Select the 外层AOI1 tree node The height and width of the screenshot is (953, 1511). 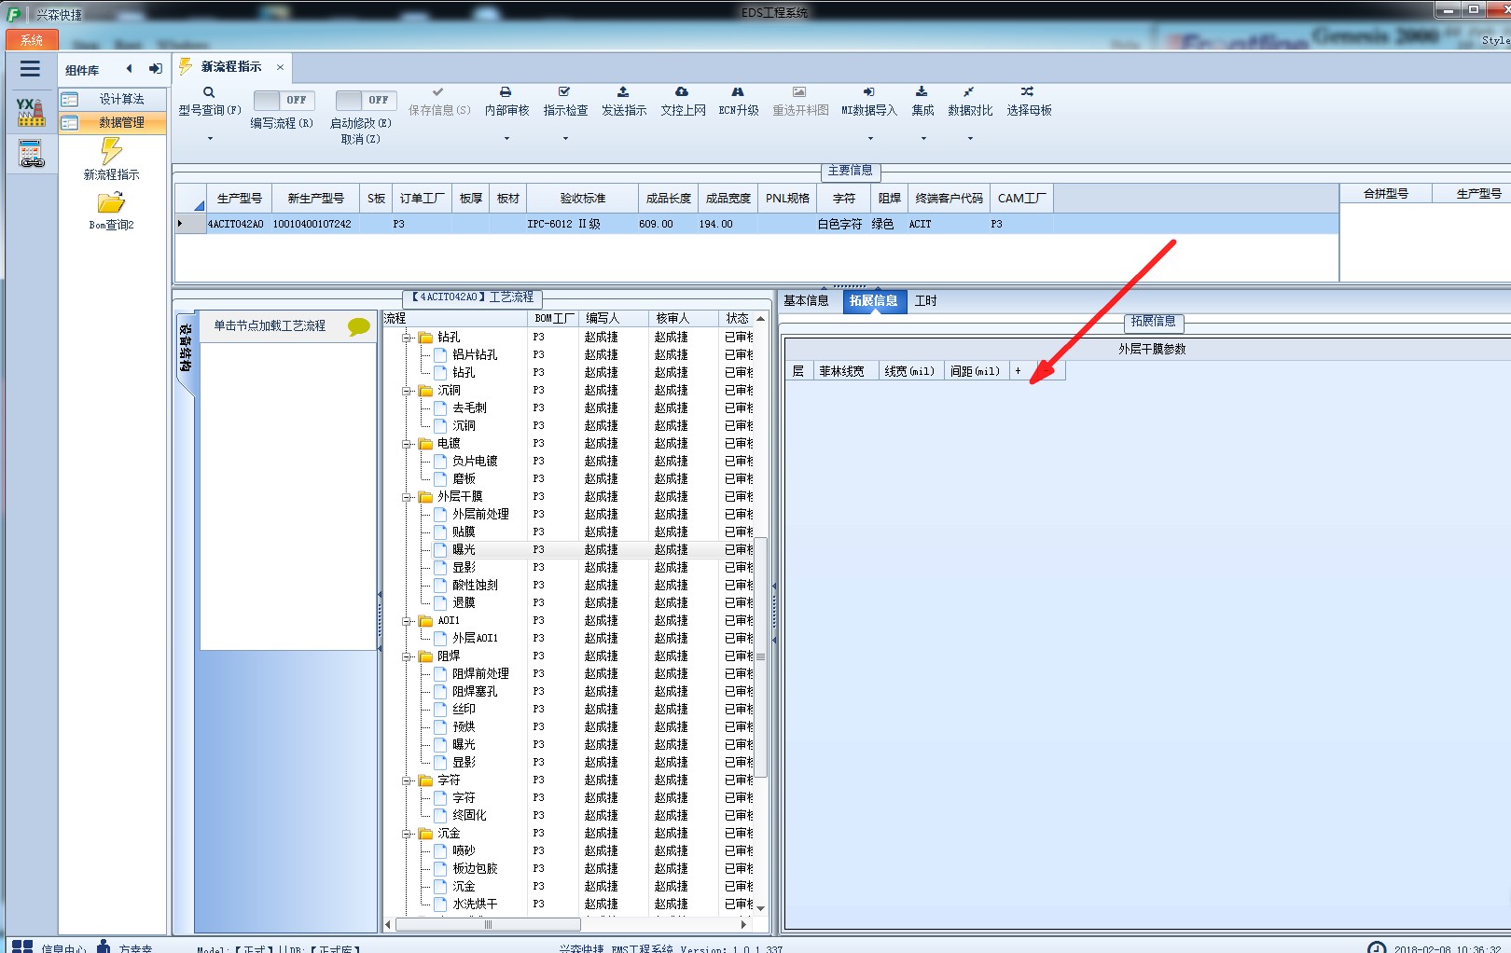coord(475,639)
